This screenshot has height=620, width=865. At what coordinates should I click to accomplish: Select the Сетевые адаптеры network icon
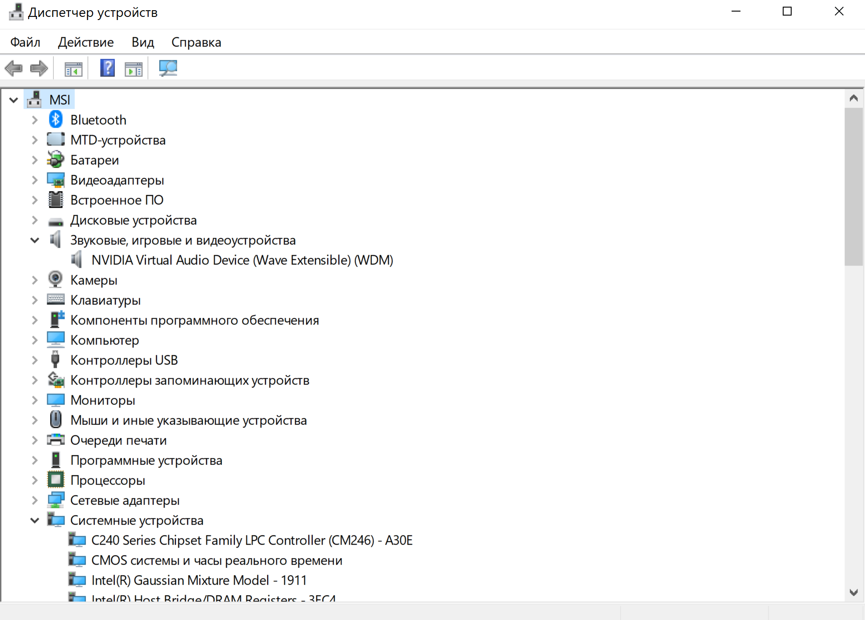click(56, 500)
